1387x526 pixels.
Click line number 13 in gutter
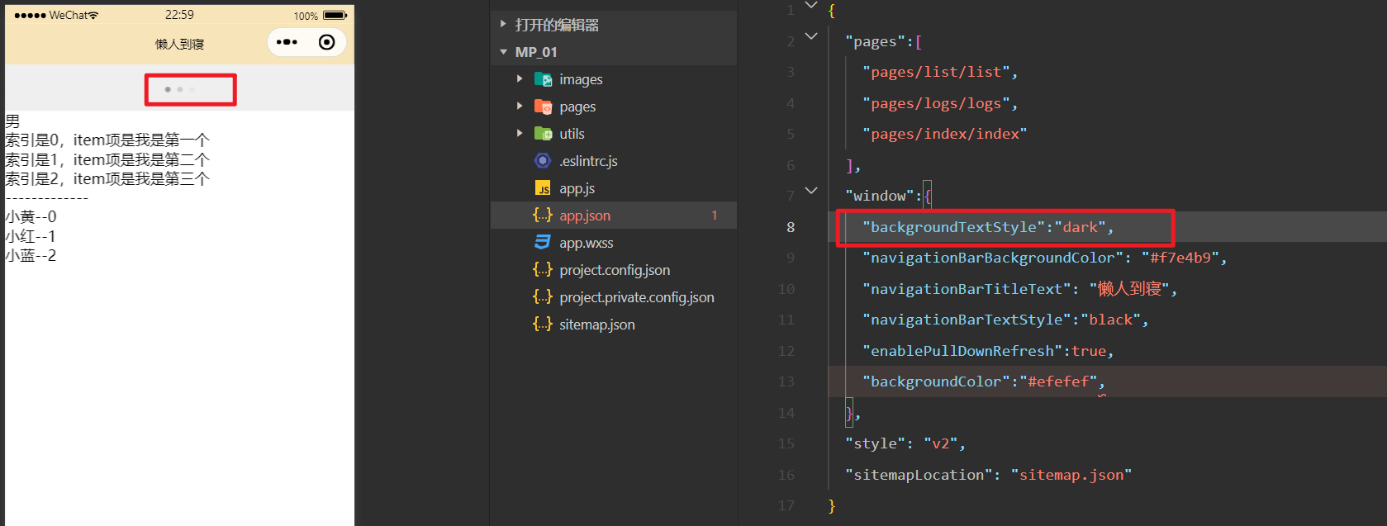pos(786,381)
